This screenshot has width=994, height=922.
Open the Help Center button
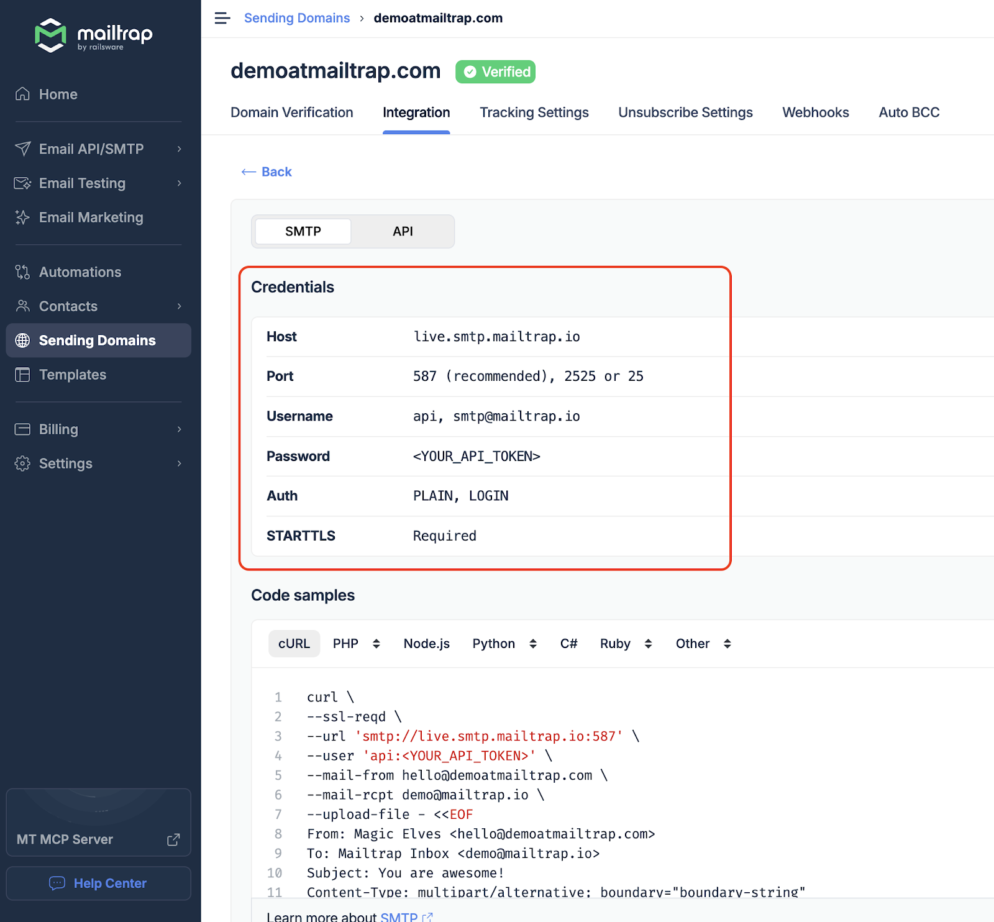[x=98, y=883]
